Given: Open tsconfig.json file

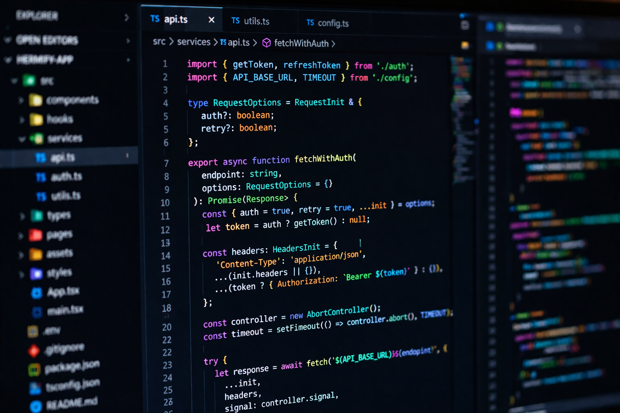Looking at the screenshot, I should click(x=73, y=385).
